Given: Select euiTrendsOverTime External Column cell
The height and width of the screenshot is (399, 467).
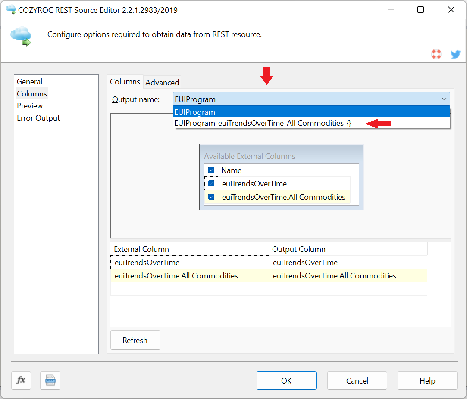Looking at the screenshot, I should (x=189, y=263).
